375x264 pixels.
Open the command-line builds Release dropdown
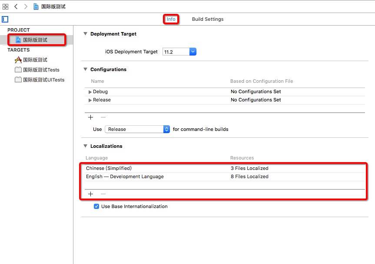(137, 129)
